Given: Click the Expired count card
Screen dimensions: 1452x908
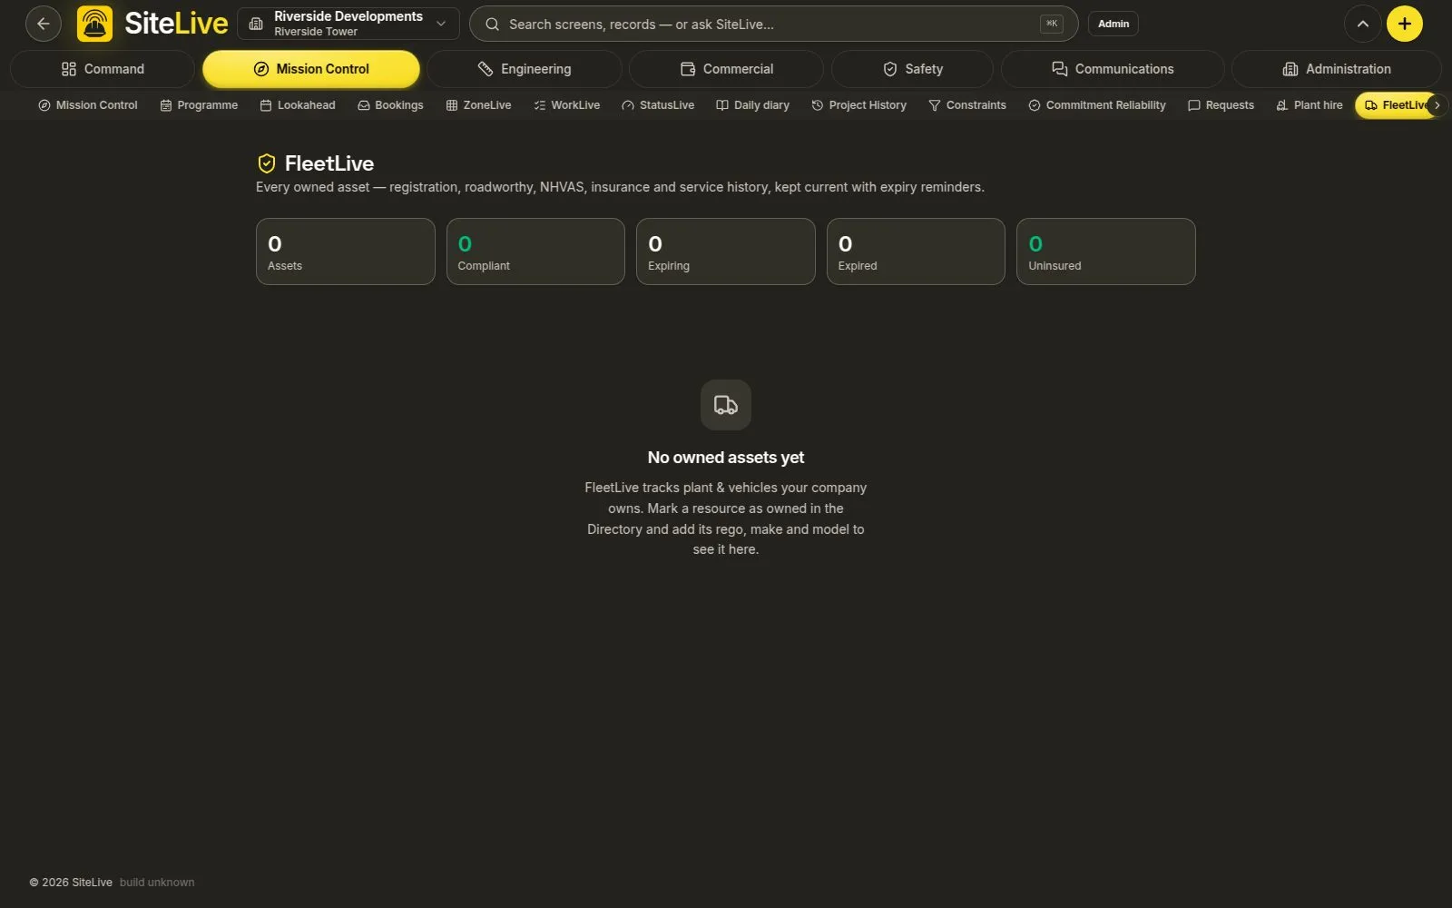Looking at the screenshot, I should [x=916, y=252].
